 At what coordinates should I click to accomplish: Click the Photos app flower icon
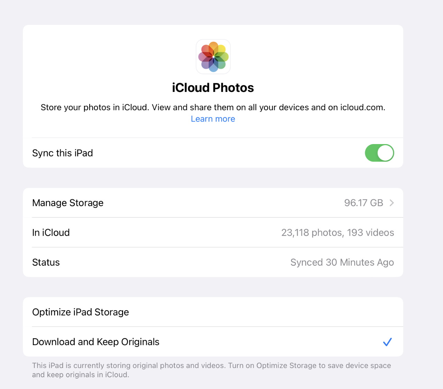click(x=213, y=57)
